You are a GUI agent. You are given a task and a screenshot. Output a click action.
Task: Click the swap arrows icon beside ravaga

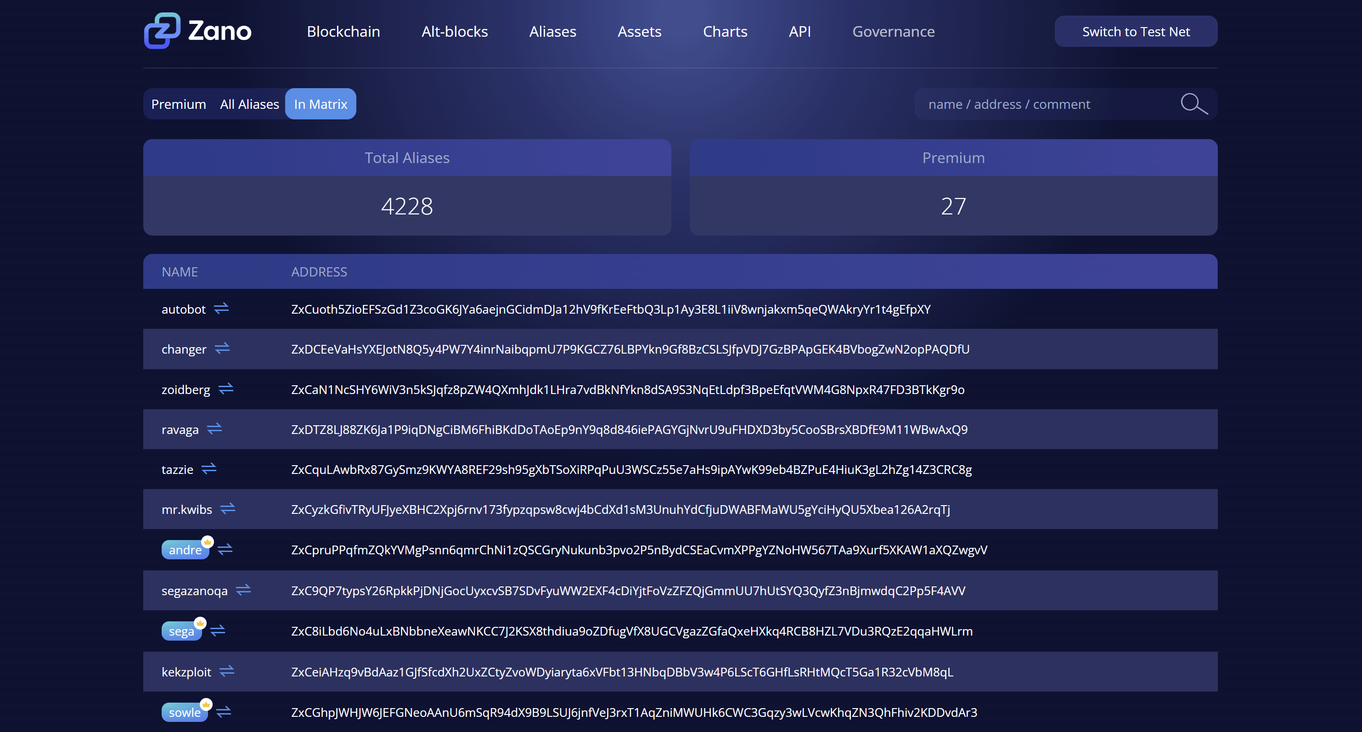pyautogui.click(x=214, y=429)
